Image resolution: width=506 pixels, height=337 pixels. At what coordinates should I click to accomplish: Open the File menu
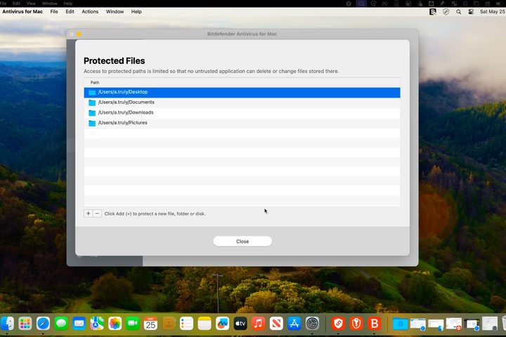pyautogui.click(x=54, y=12)
